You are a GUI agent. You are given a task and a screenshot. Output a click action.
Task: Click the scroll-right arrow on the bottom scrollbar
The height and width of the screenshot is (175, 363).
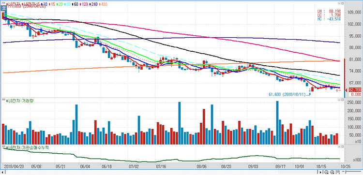pos(320,172)
